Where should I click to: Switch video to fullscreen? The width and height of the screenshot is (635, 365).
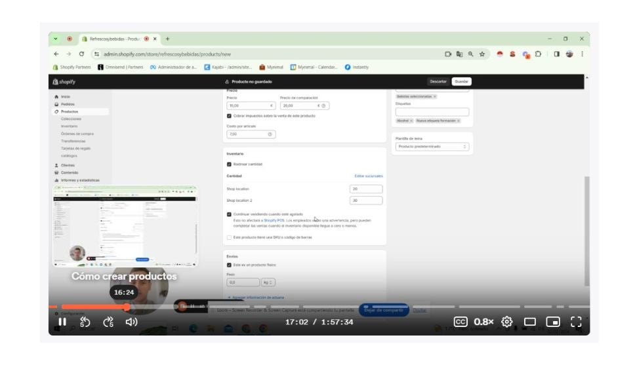[576, 322]
